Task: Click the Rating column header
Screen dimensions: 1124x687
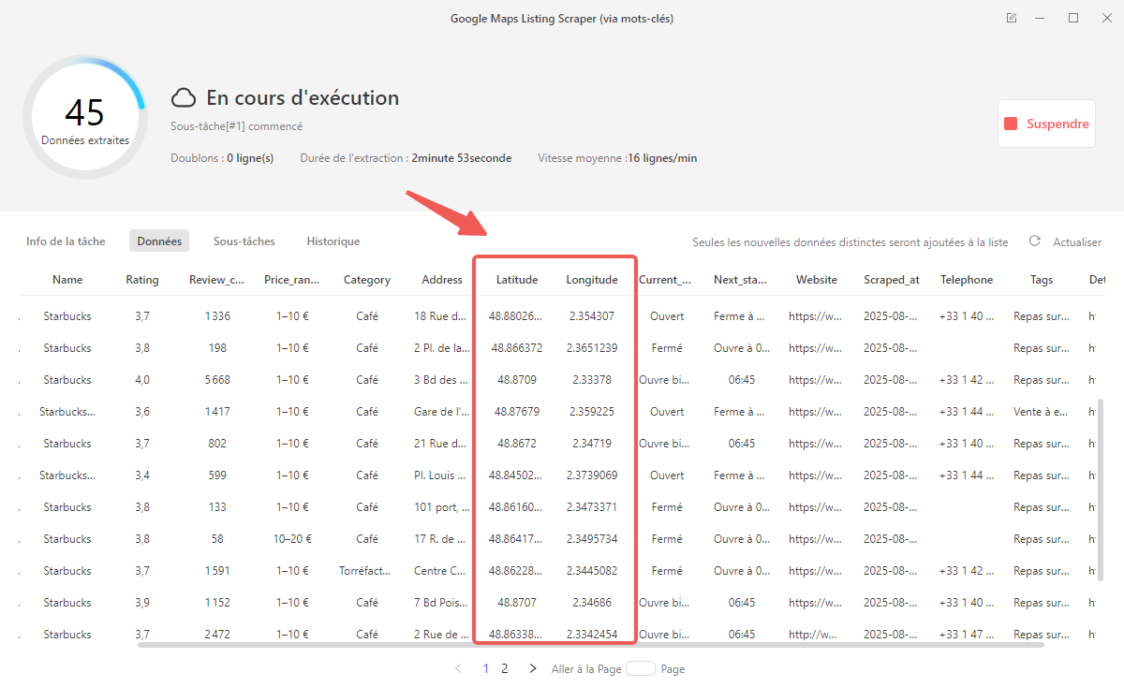Action: 142,280
